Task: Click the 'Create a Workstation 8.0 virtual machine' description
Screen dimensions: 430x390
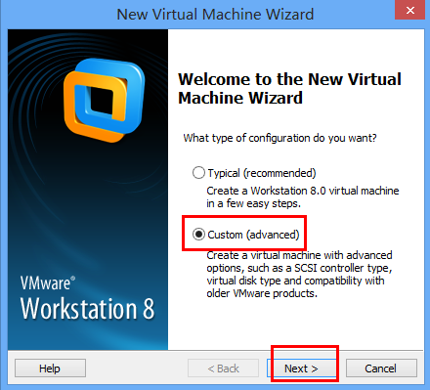Action: coord(303,196)
